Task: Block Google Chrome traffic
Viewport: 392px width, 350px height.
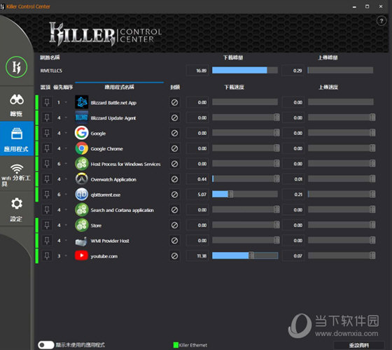Action: 174,148
